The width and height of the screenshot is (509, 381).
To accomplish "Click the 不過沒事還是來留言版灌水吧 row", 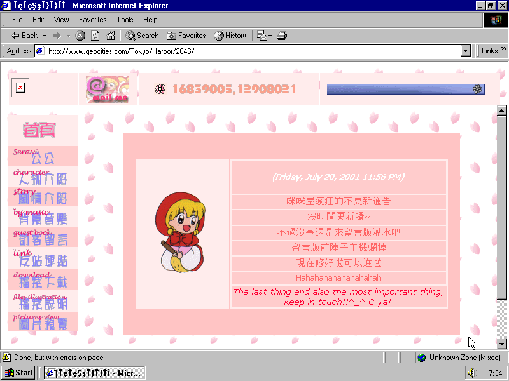I will click(x=339, y=232).
